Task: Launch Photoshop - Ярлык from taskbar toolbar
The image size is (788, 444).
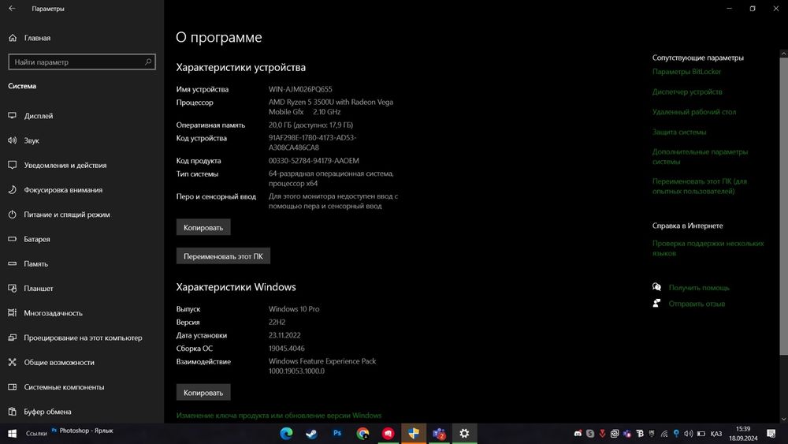Action: [x=83, y=431]
